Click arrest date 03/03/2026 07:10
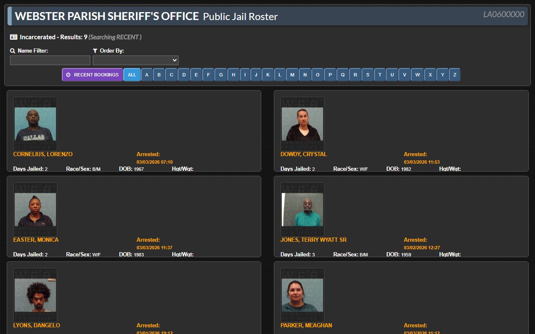The image size is (535, 334). point(155,162)
